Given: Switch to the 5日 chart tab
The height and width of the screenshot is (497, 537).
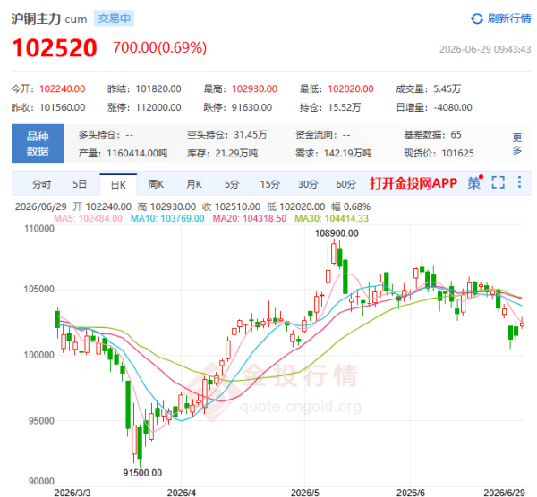Looking at the screenshot, I should [80, 184].
